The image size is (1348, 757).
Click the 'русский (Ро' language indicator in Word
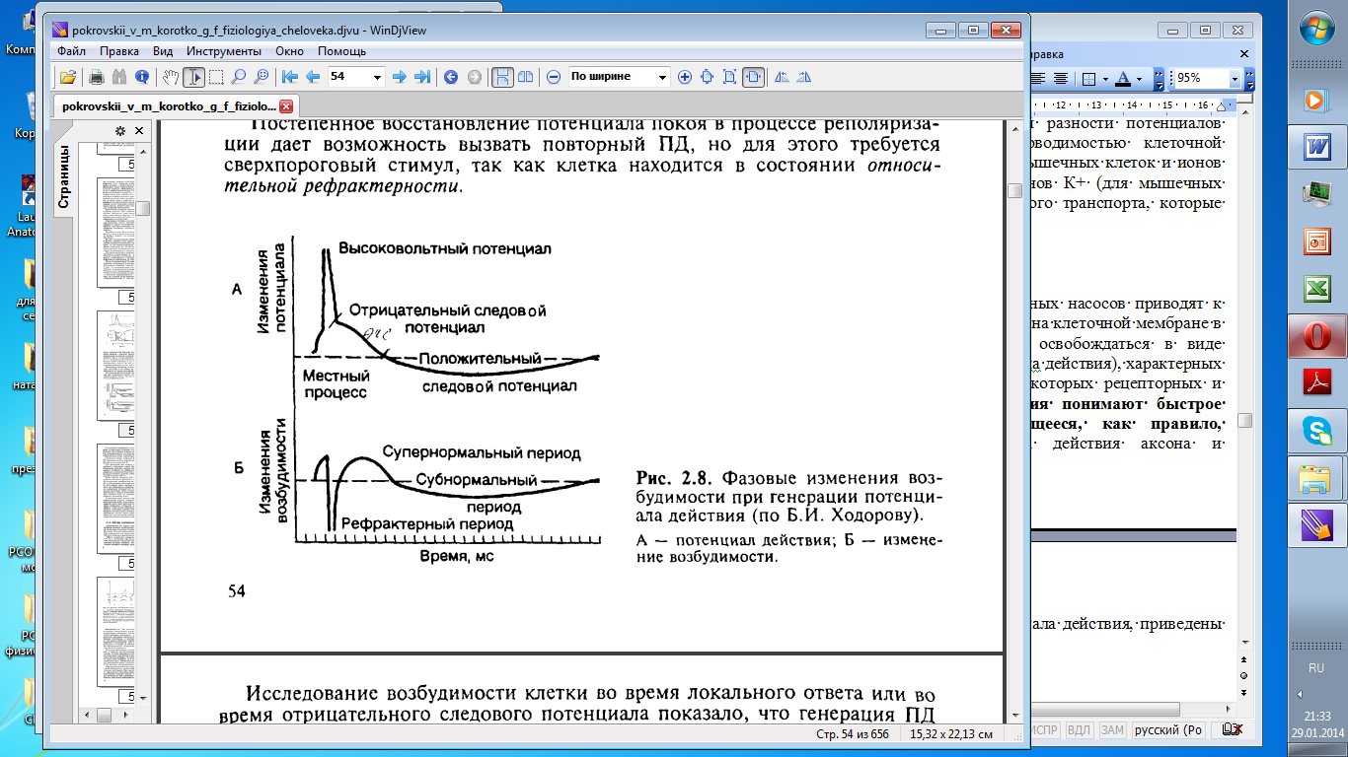point(1168,730)
